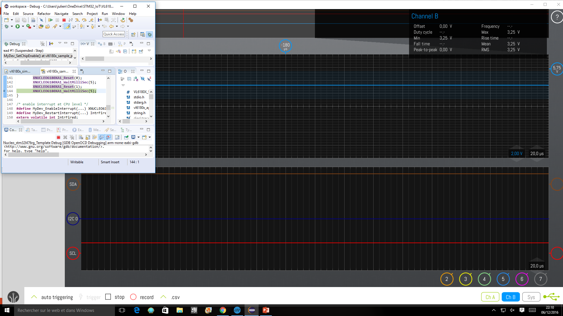Click the -180 µs time position marker
The image size is (563, 316).
tap(285, 46)
